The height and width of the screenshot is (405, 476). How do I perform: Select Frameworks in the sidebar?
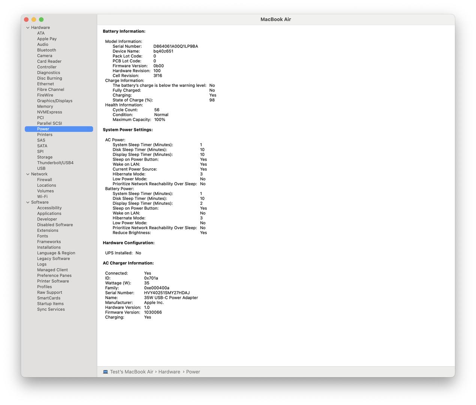point(49,242)
